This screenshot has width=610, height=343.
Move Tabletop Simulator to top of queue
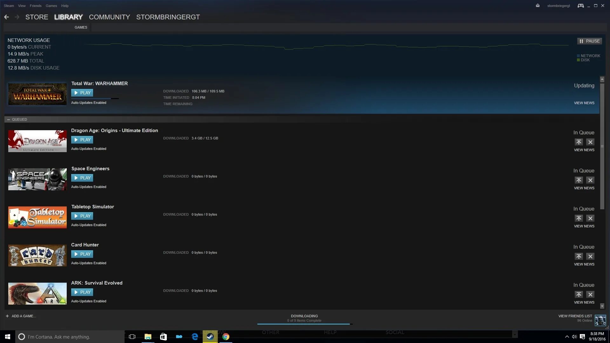[579, 218]
